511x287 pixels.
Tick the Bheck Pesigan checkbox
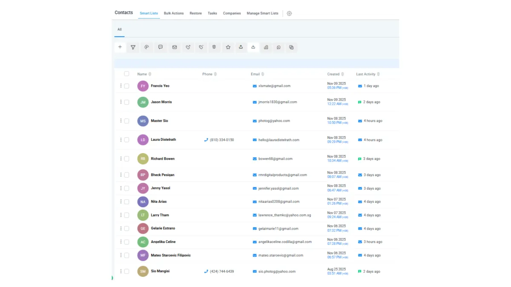click(126, 175)
